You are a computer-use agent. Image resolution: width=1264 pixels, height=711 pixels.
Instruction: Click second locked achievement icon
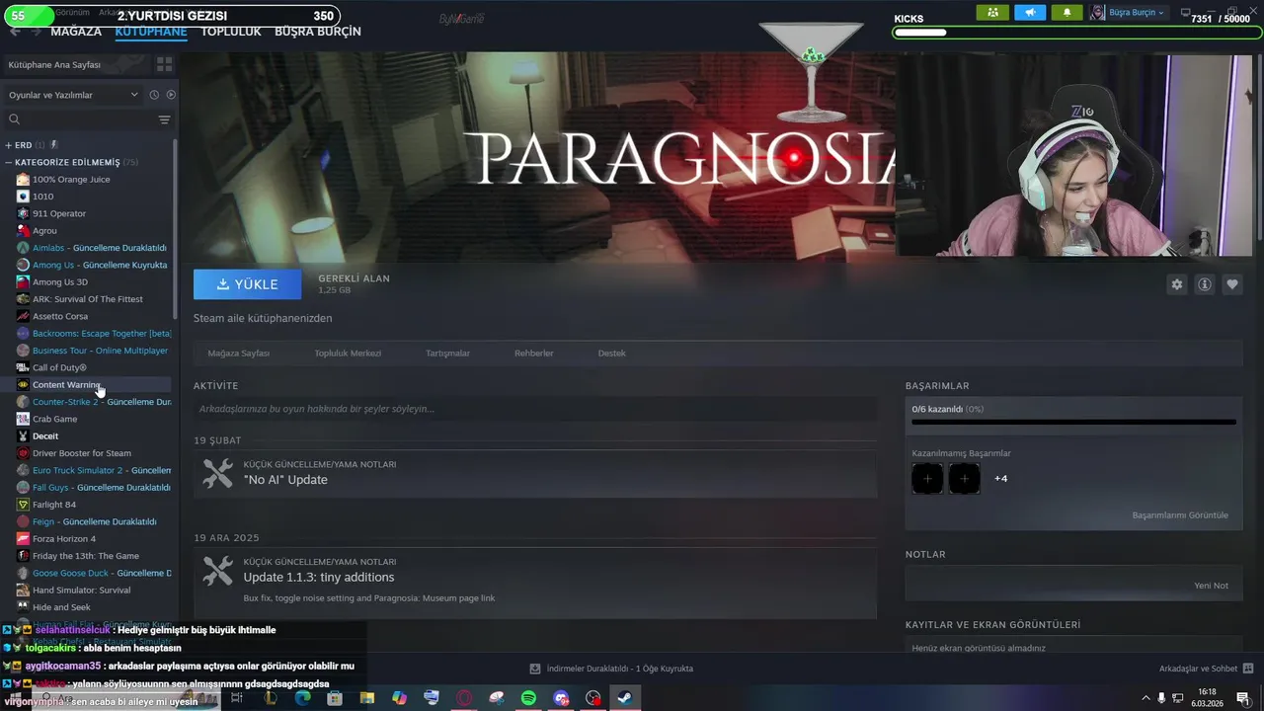point(964,479)
